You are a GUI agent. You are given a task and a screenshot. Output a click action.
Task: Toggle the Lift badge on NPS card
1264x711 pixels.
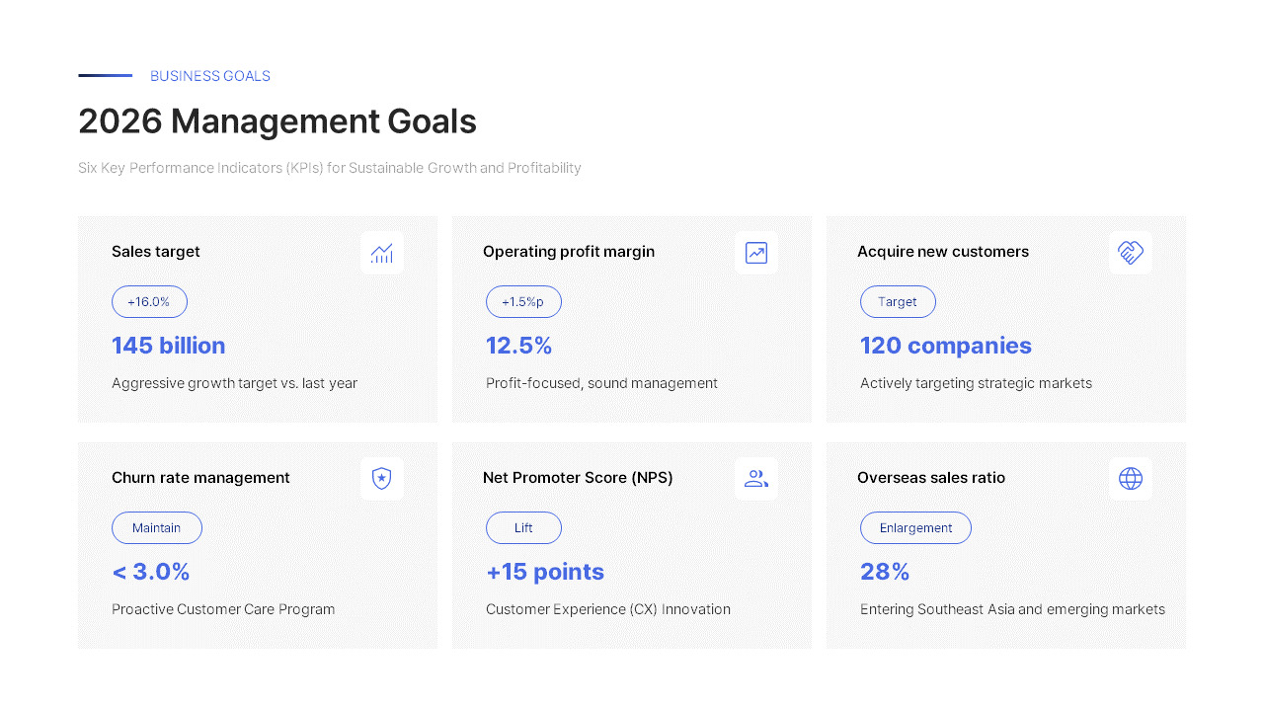pos(523,527)
